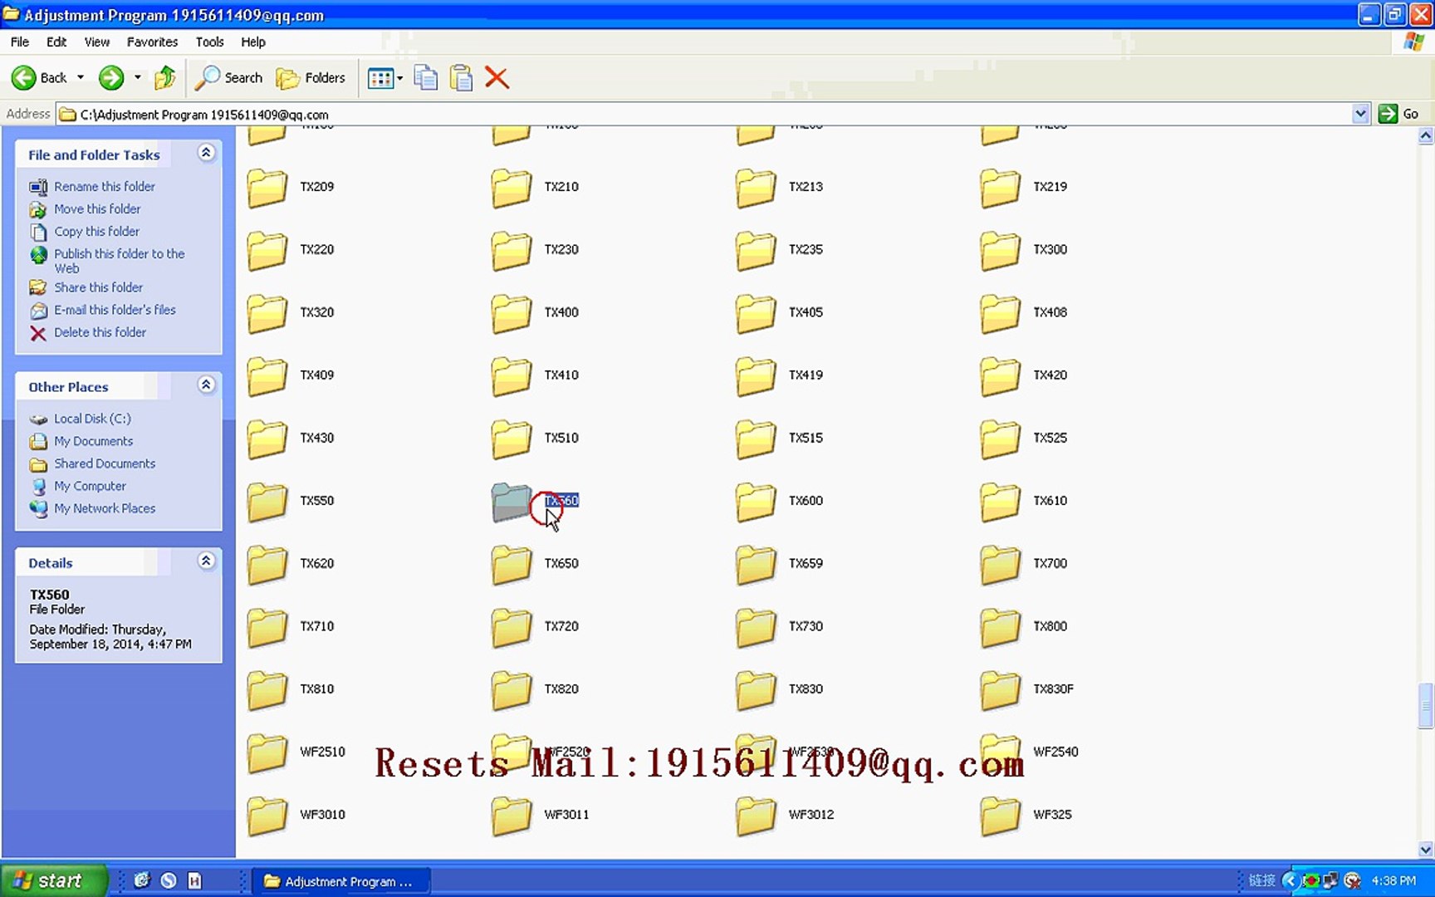This screenshot has height=897, width=1435.
Task: Go to Local Disk (C:)
Action: click(92, 419)
